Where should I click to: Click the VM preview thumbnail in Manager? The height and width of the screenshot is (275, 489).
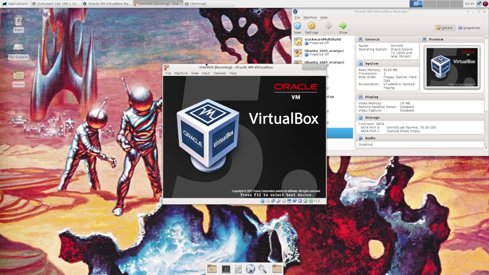point(452,68)
